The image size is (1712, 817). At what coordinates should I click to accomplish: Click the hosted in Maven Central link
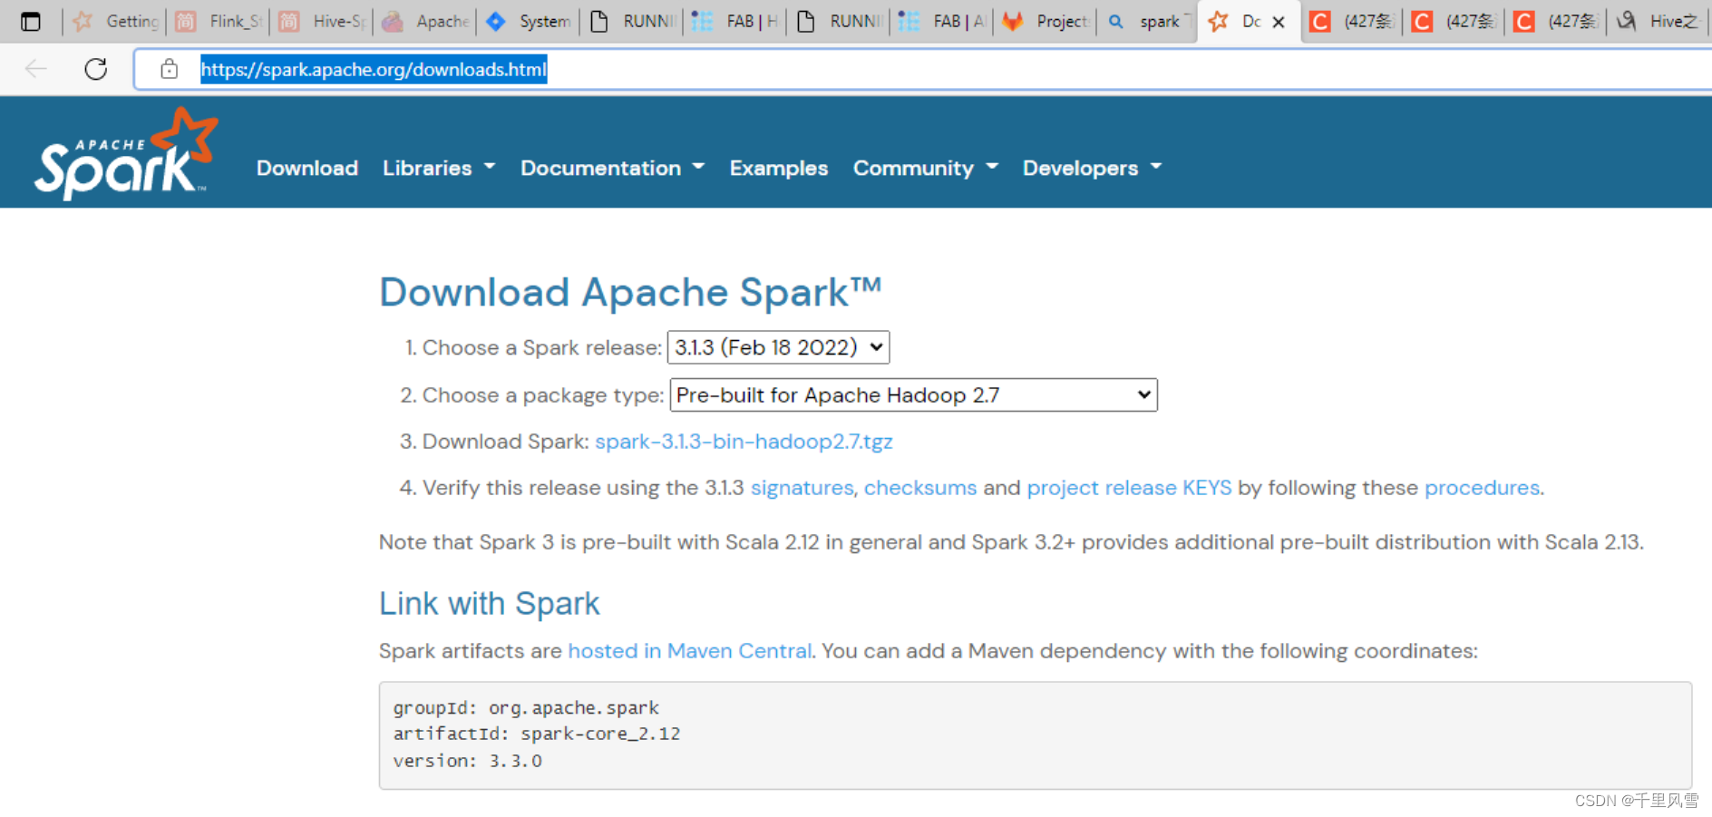tap(689, 650)
